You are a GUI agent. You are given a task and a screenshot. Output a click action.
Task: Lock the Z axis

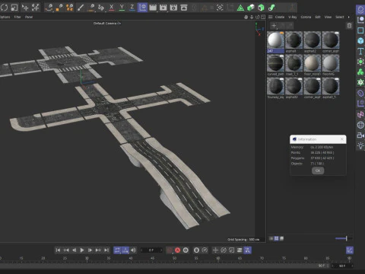click(x=132, y=8)
